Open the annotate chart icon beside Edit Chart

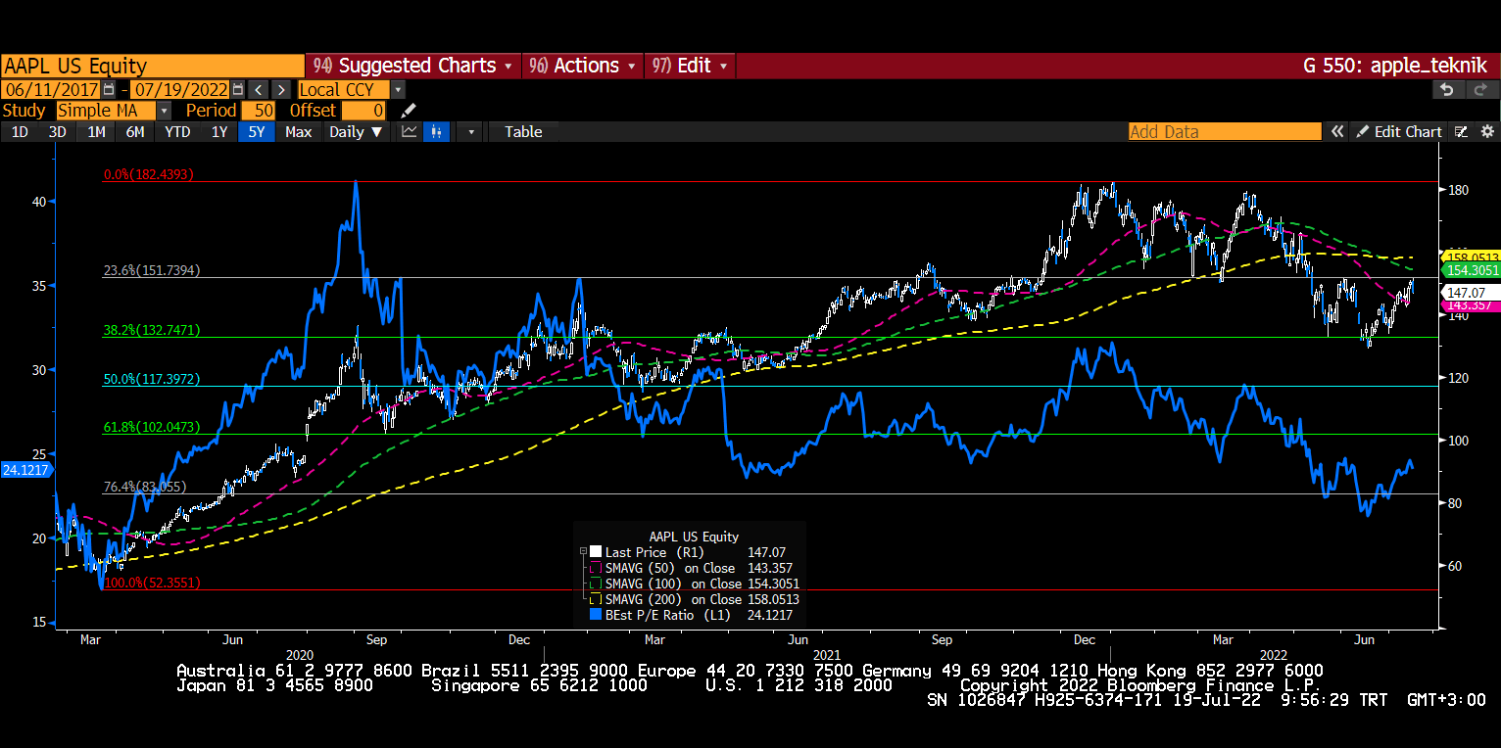tap(1461, 132)
